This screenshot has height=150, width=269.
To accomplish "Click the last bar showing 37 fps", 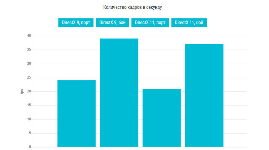I will click(204, 96).
